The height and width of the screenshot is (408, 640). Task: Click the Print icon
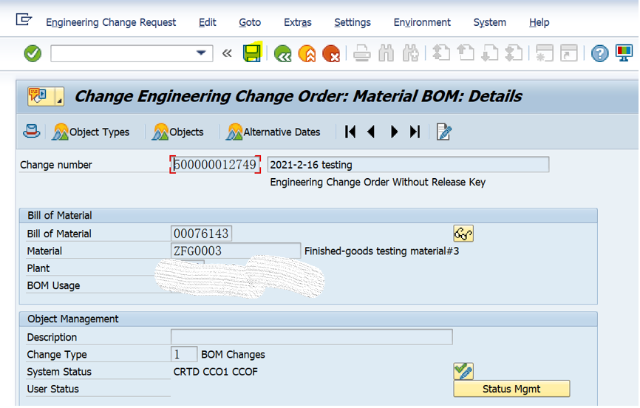361,53
